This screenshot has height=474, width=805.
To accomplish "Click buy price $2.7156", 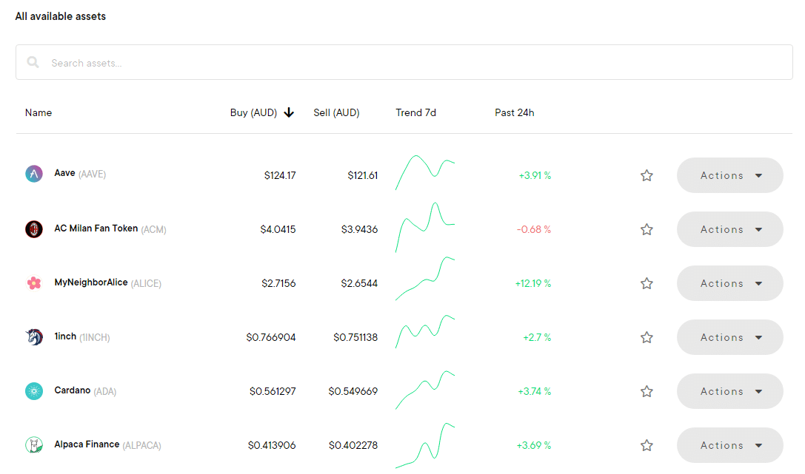I will [278, 283].
